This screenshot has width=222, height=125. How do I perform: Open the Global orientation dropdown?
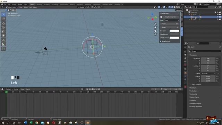[x=82, y=7]
